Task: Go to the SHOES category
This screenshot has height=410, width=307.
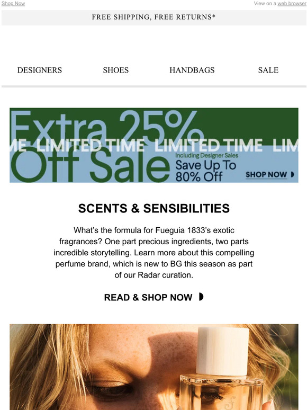Action: coord(116,70)
